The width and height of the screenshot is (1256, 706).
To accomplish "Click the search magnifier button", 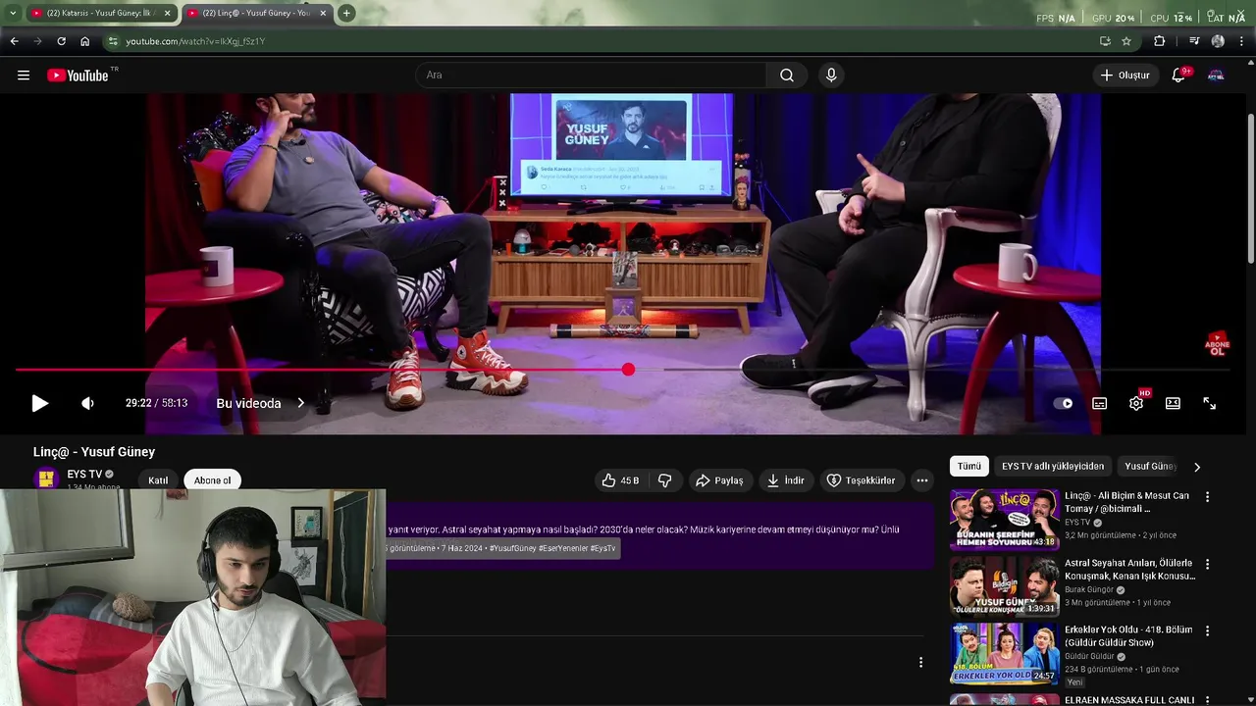I will click(787, 76).
